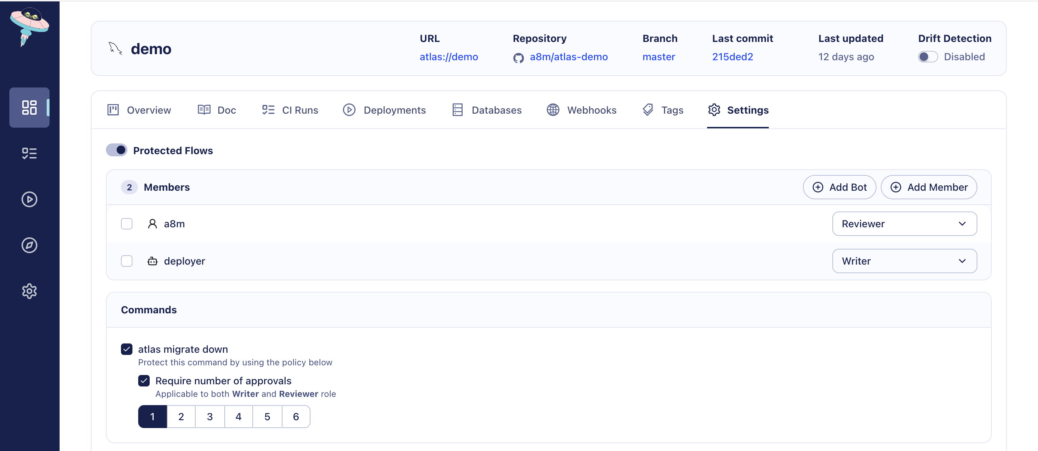Click the demo project title

click(x=151, y=49)
